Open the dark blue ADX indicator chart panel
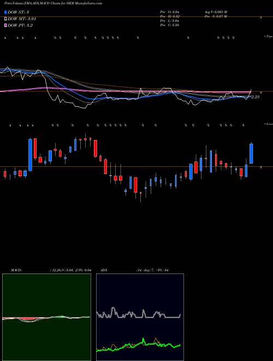The image size is (273, 361). point(140,317)
